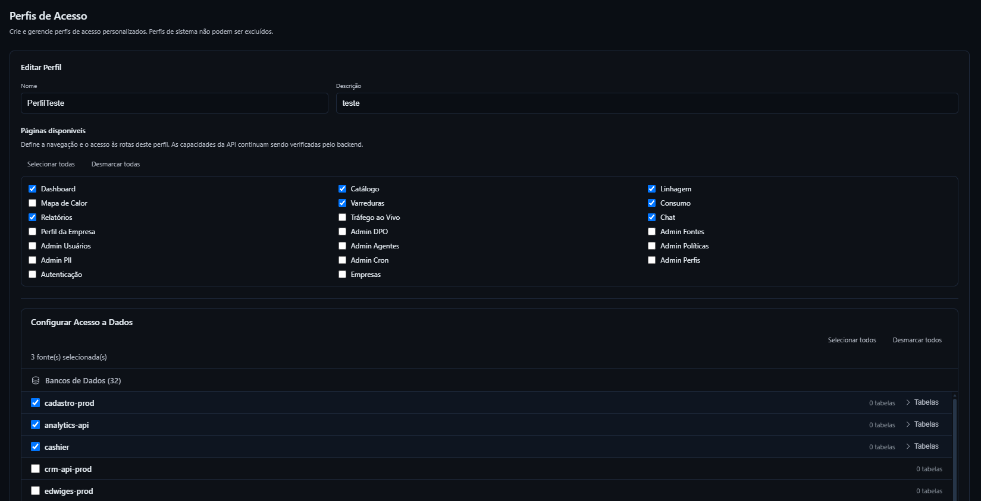Click the 'Perfis de Acesso' page title
The width and height of the screenshot is (981, 501).
click(x=48, y=16)
